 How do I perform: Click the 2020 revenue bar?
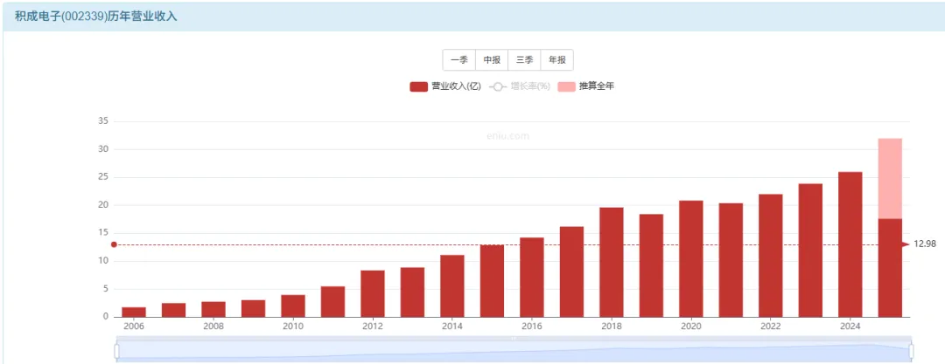click(690, 258)
